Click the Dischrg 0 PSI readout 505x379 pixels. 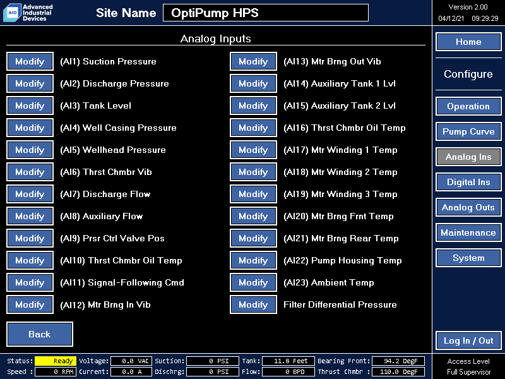[213, 371]
